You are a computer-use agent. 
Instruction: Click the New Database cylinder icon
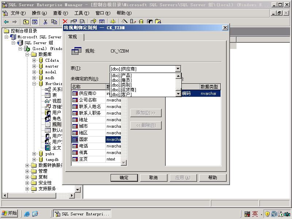coord(141,22)
